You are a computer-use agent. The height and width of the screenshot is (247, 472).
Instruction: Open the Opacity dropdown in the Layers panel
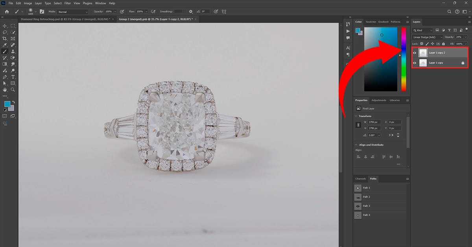point(466,37)
